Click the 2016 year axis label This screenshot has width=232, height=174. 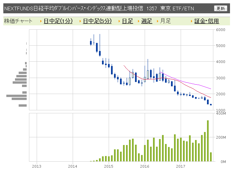(x=145, y=166)
